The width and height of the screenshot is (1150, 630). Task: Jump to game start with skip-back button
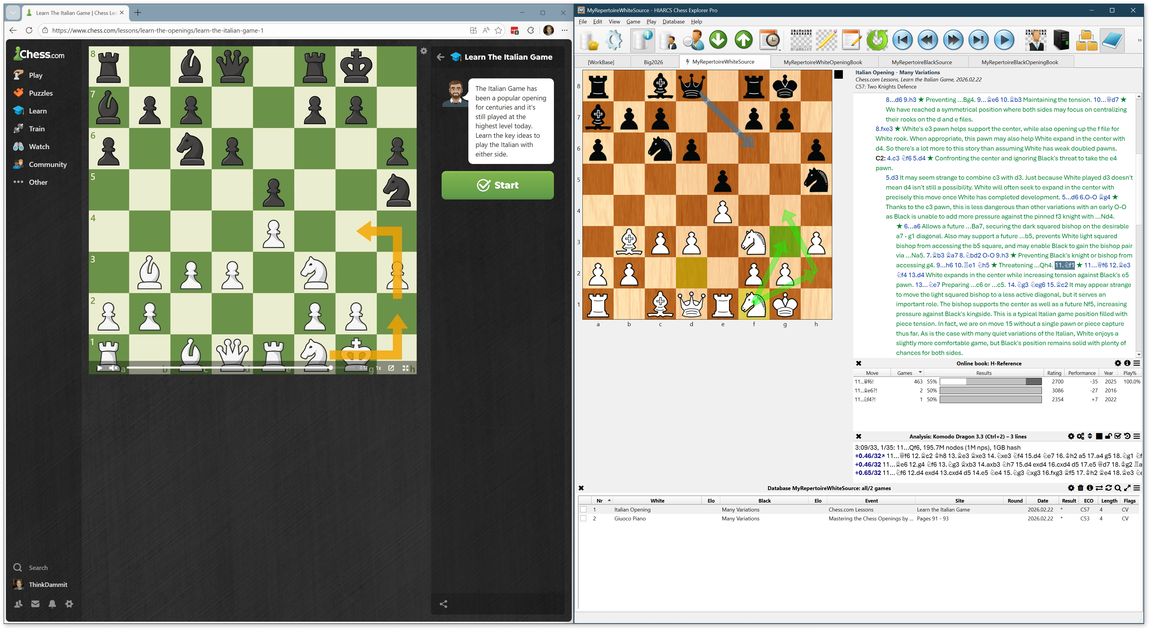pyautogui.click(x=902, y=40)
